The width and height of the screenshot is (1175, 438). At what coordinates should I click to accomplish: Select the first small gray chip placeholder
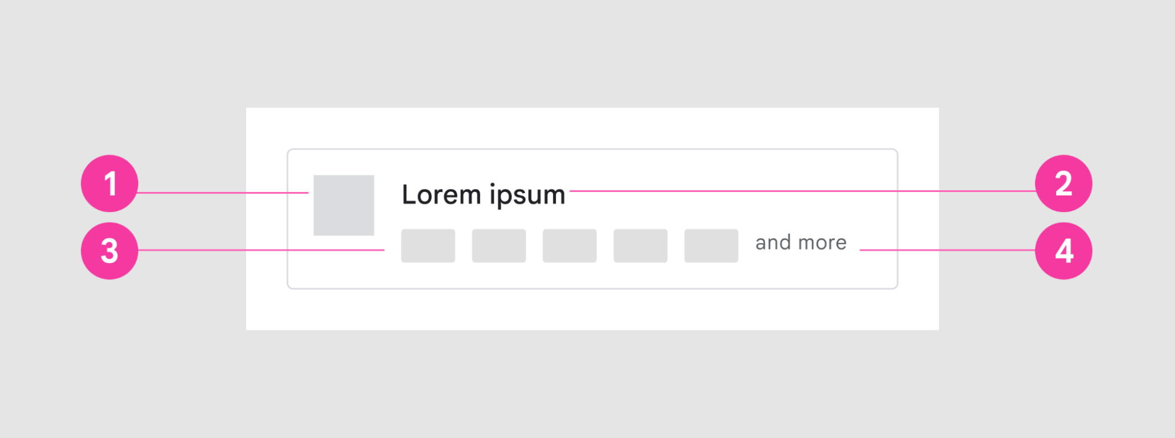(x=428, y=246)
